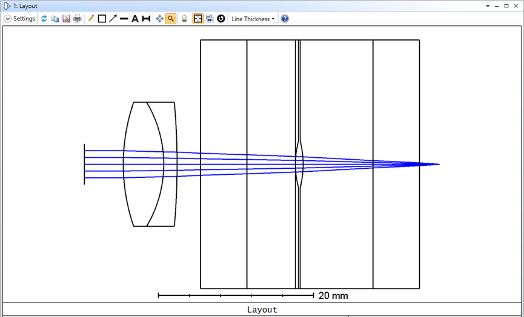Select the rectangle drawing tool
The width and height of the screenshot is (524, 317).
pos(102,19)
